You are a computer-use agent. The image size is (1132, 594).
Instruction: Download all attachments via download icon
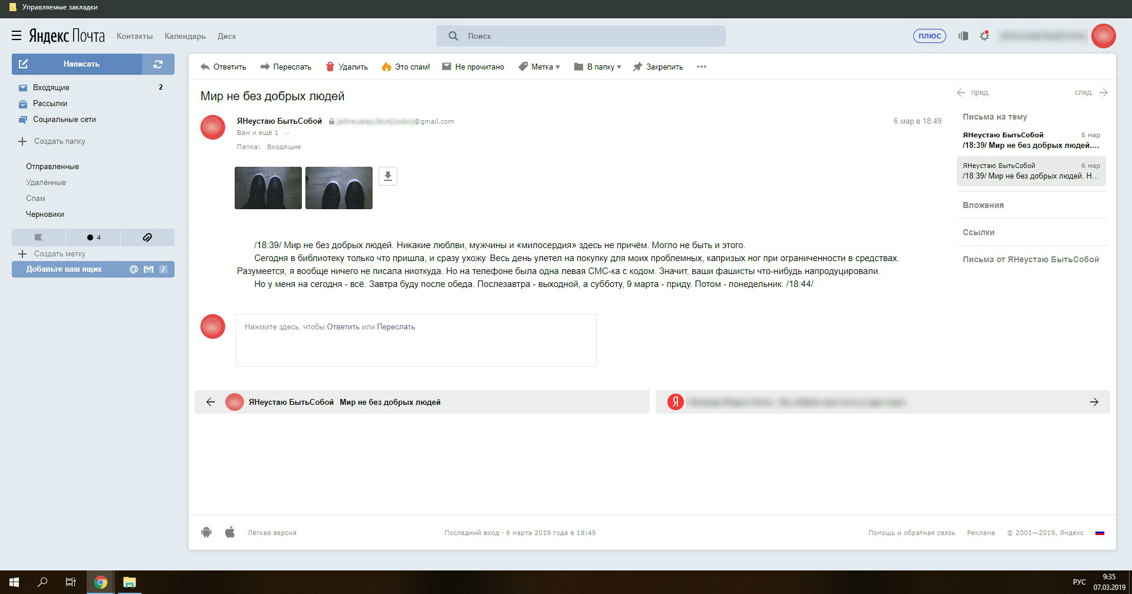[387, 176]
